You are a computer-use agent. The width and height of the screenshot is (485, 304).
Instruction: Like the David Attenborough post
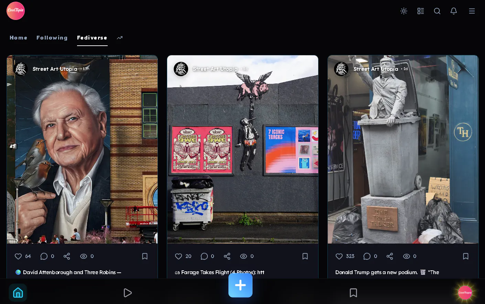click(x=18, y=256)
